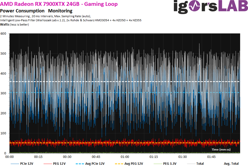Click the green PEG 3.3V legend line swatch
Image resolution: width=248 pixels, height=167 pixels.
click(158, 164)
